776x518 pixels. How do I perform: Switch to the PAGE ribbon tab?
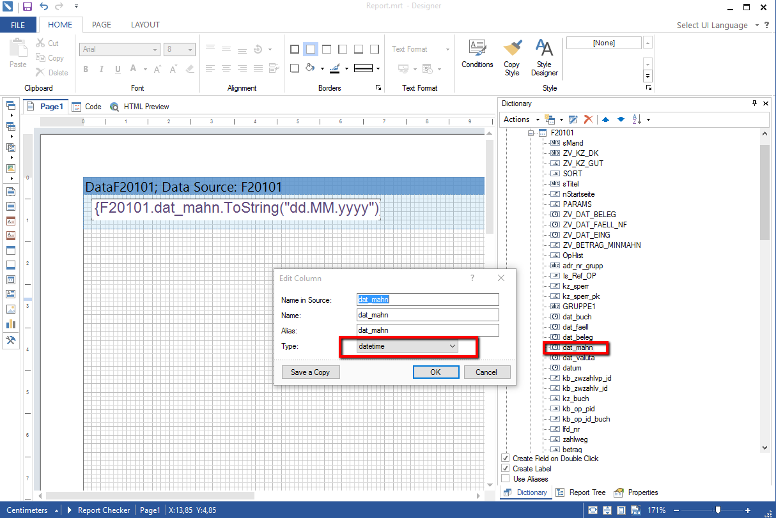(x=102, y=25)
